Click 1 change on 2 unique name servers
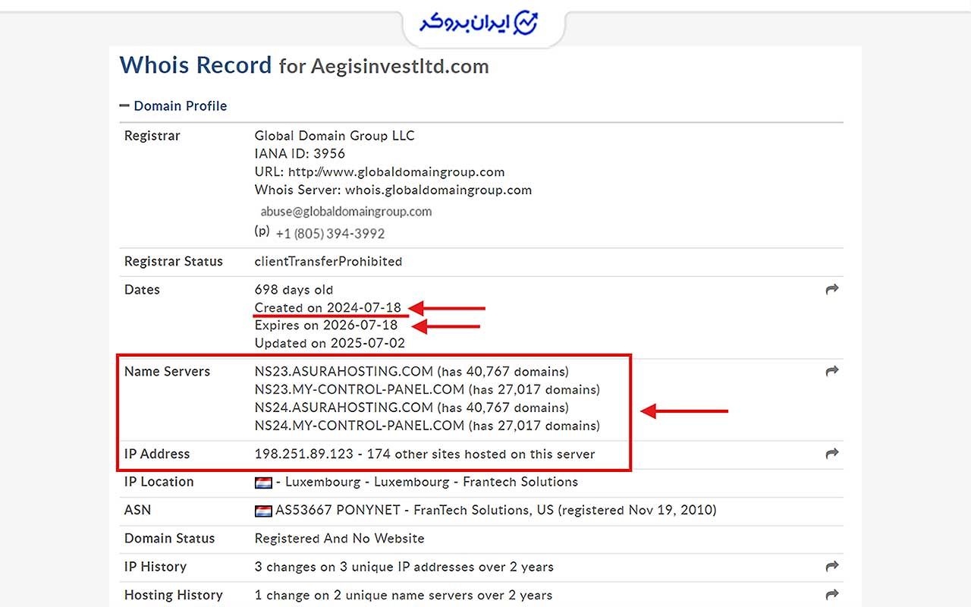Image resolution: width=971 pixels, height=607 pixels. coord(404,595)
